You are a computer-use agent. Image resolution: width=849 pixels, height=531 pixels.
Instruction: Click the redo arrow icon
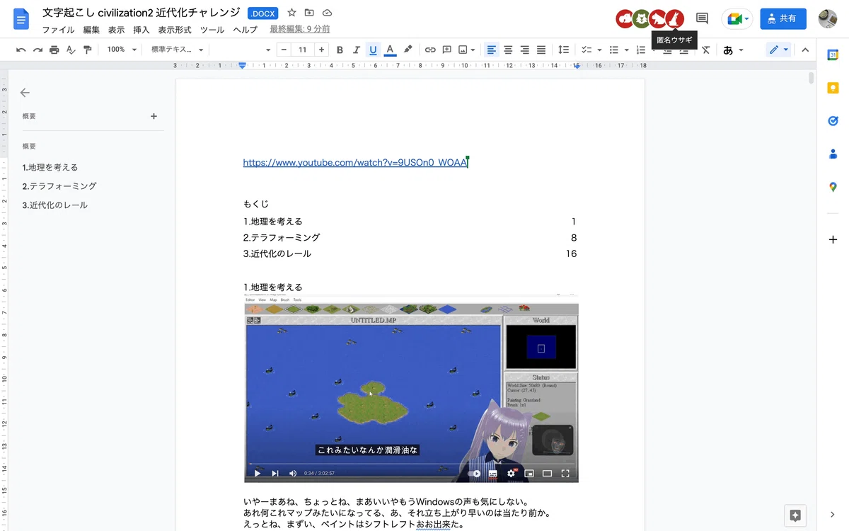tap(37, 50)
